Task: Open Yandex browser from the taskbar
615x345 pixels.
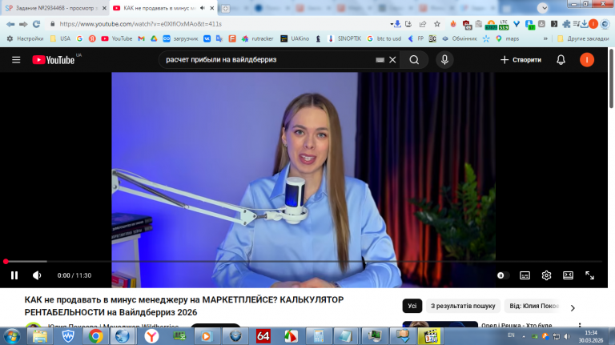Action: [x=151, y=336]
